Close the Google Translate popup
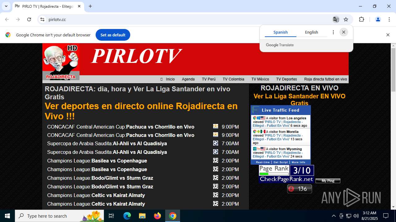 tap(344, 32)
